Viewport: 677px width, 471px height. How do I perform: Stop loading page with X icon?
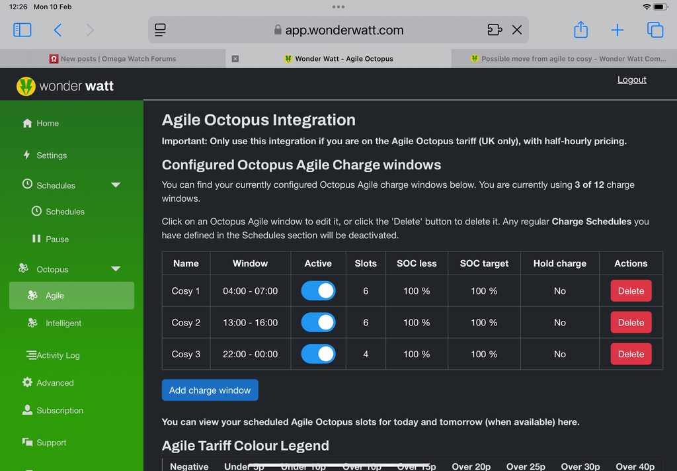(x=517, y=30)
